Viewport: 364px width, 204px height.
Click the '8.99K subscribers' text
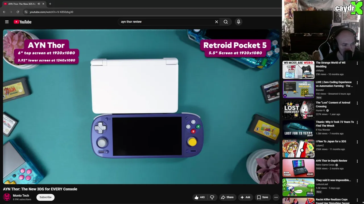tap(22, 199)
